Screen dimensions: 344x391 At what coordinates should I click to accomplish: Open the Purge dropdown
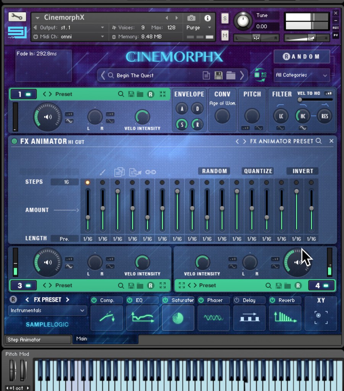click(199, 27)
